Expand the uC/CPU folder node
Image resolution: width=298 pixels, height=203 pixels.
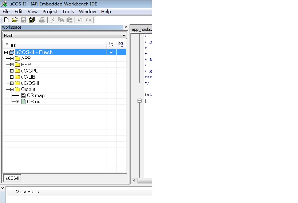coord(12,71)
